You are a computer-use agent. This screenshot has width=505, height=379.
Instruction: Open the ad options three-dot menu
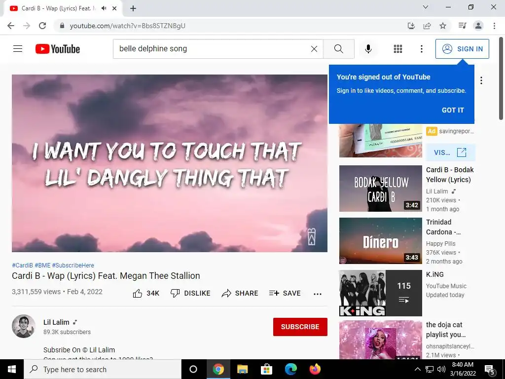481,80
